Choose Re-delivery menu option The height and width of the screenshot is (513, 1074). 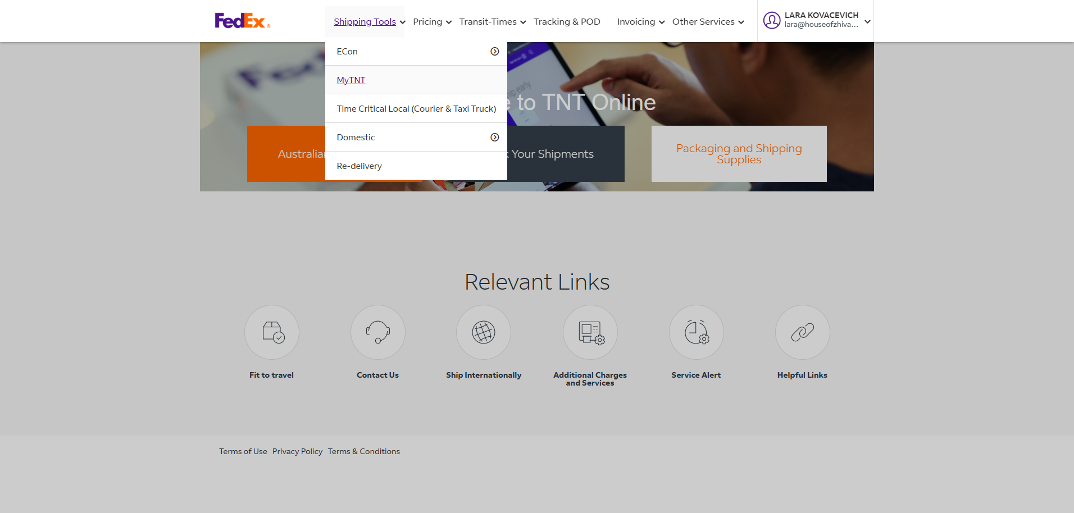359,166
